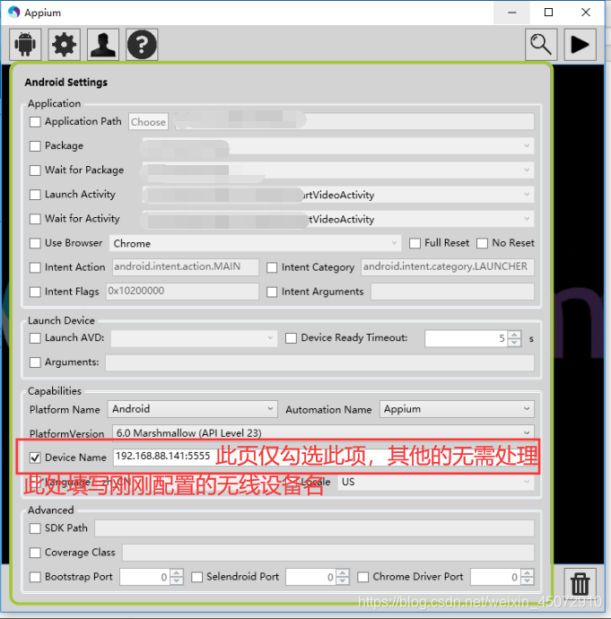The image size is (611, 619).
Task: Open Android Settings via the robot icon
Action: pyautogui.click(x=25, y=44)
